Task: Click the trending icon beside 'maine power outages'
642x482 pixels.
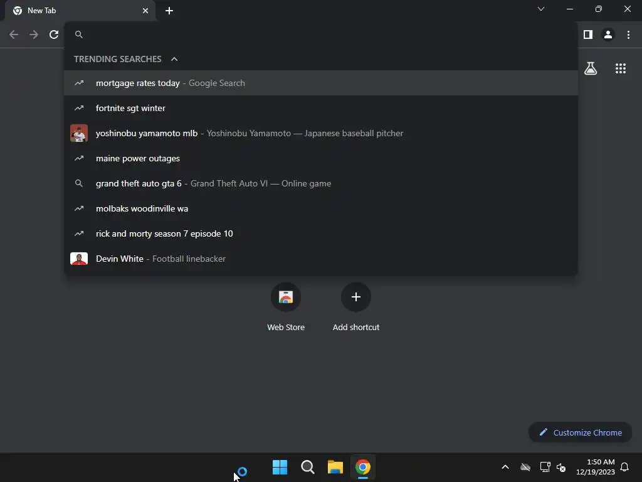Action: [79, 158]
